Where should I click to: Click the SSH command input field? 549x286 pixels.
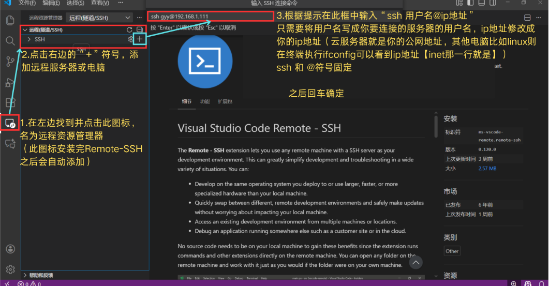[211, 17]
